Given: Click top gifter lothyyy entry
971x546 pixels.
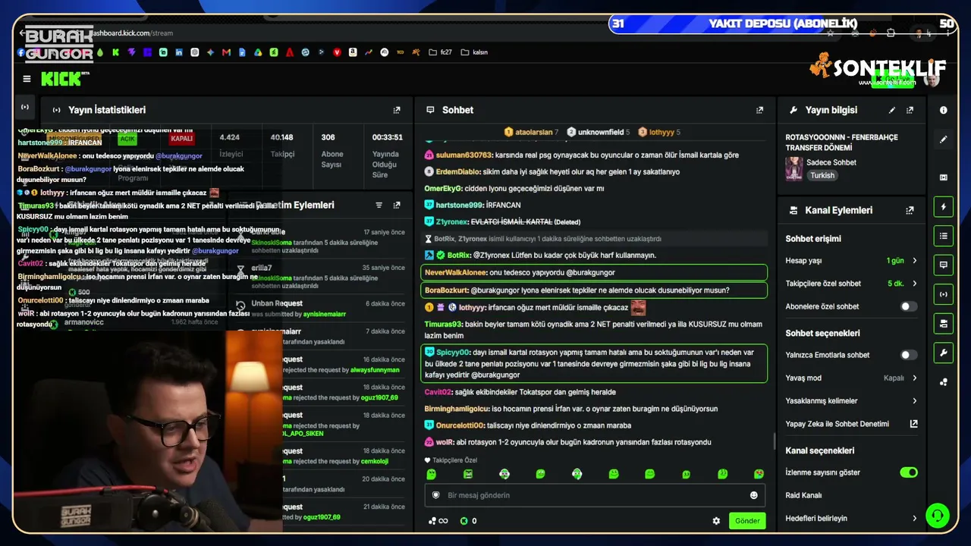Looking at the screenshot, I should (658, 132).
